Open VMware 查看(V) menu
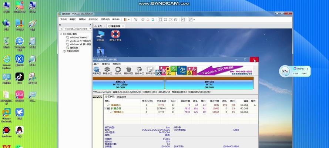The height and width of the screenshot is (148, 329). pos(82,19)
